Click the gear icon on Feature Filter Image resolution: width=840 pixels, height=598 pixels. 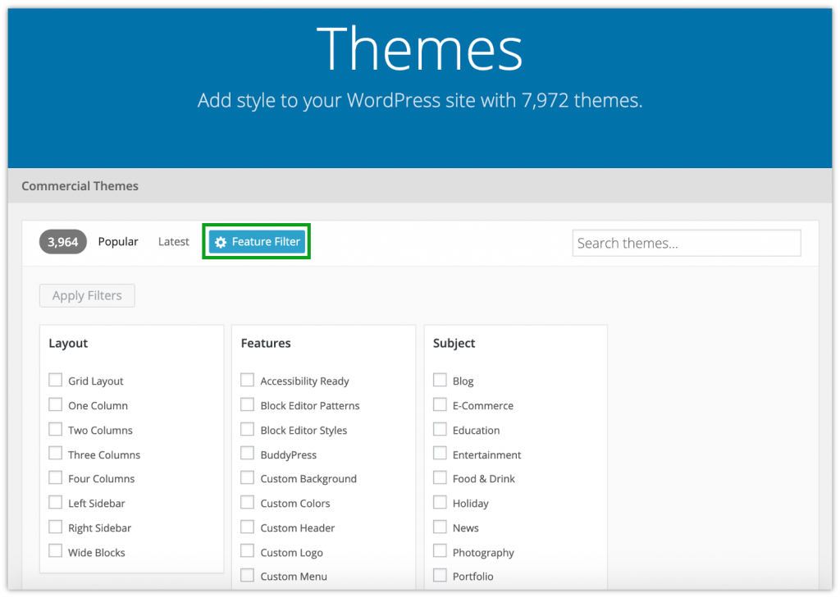pos(221,241)
